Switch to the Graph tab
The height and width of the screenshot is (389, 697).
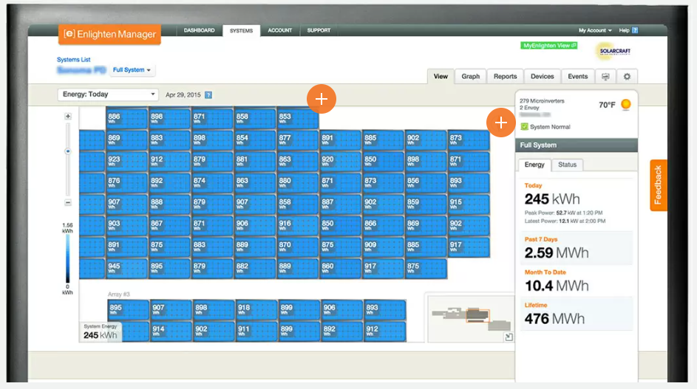(x=470, y=76)
